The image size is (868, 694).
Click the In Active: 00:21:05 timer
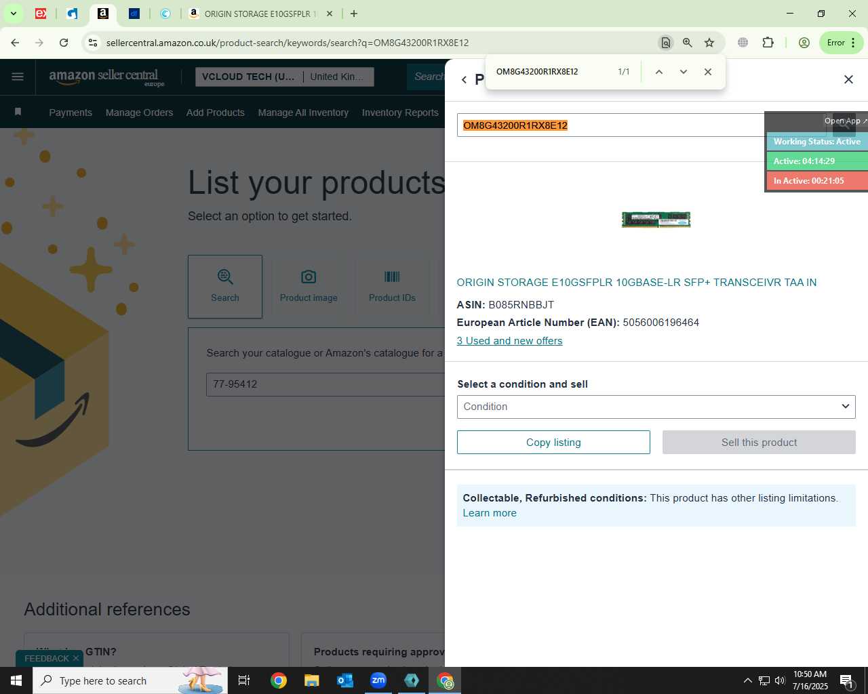click(x=817, y=181)
